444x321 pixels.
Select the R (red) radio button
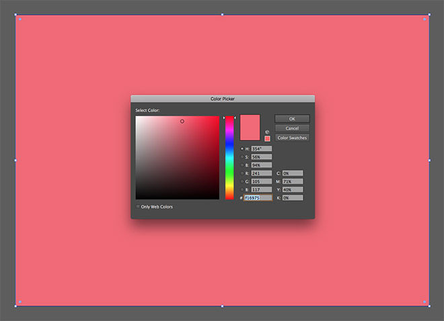coord(242,173)
